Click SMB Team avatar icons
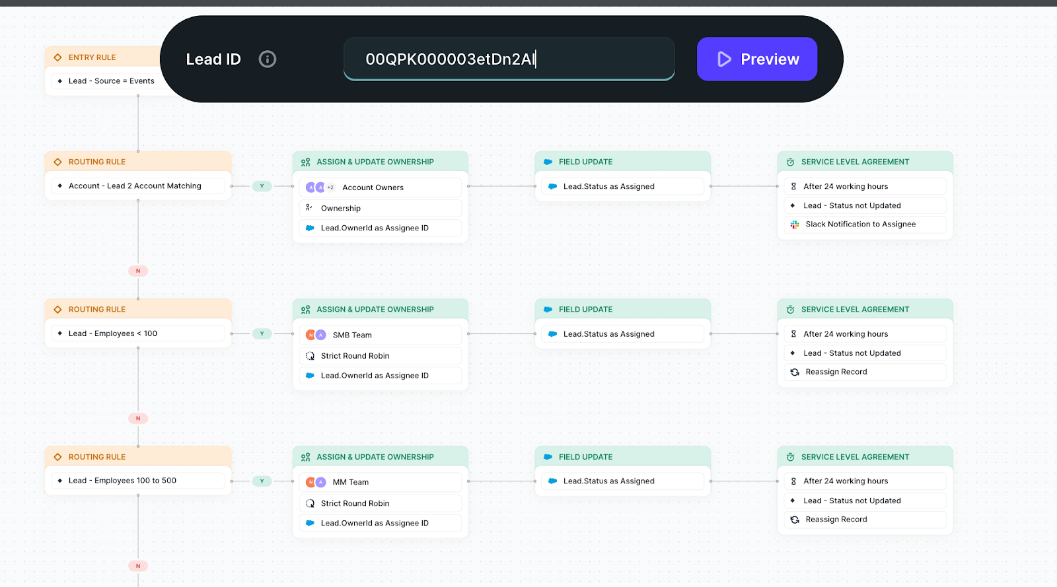Viewport: 1057px width, 587px height. click(x=316, y=335)
